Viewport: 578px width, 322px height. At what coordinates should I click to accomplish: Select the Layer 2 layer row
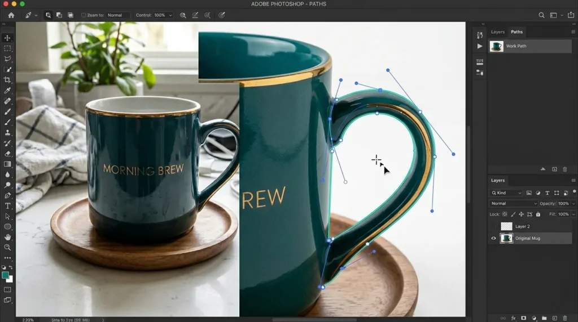pyautogui.click(x=530, y=226)
